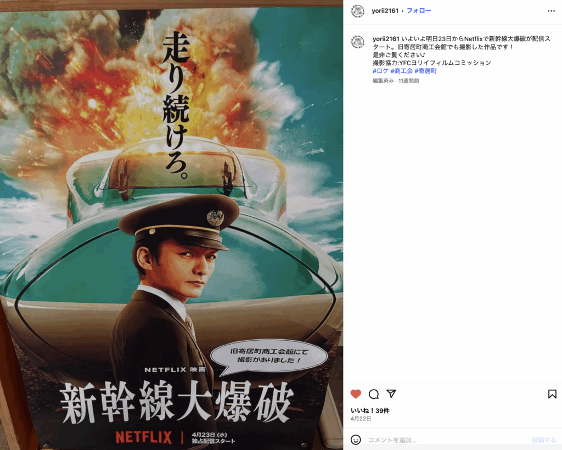Click the 新幹線大爆破 poster photo

(171, 225)
